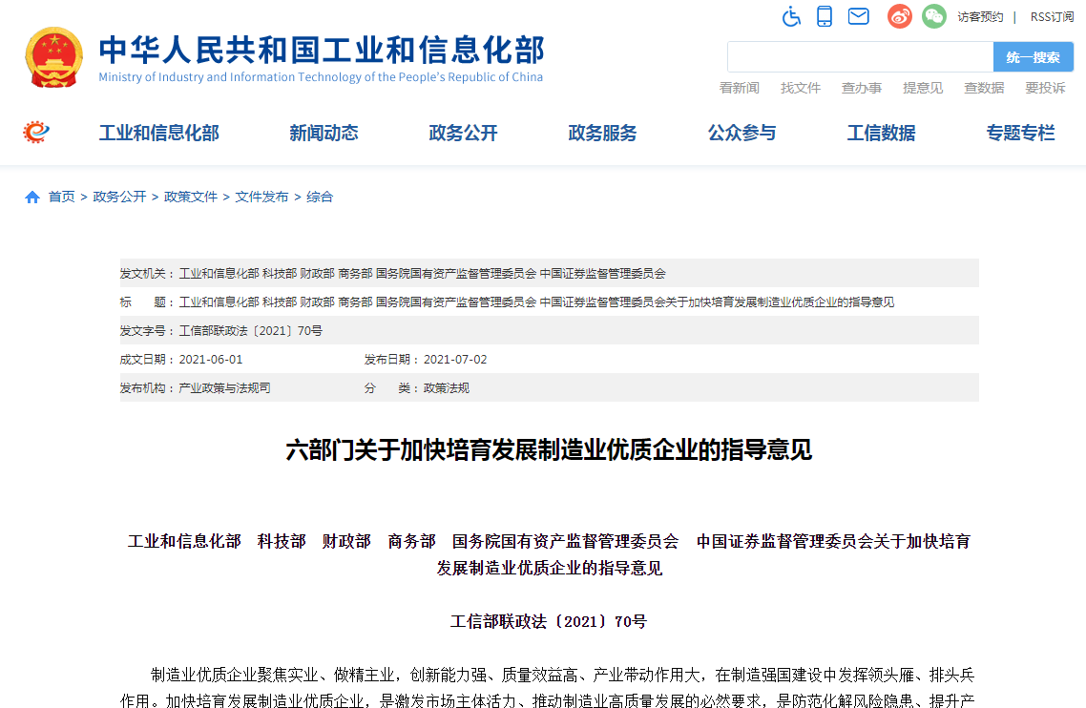Click the orange gear logo icon

click(36, 132)
